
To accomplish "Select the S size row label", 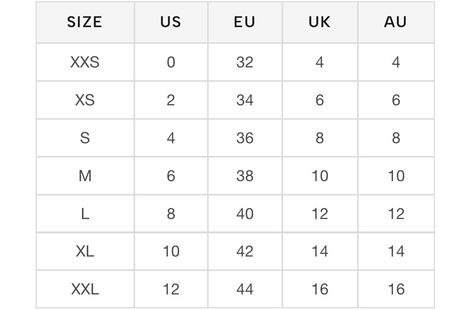I will tap(85, 138).
